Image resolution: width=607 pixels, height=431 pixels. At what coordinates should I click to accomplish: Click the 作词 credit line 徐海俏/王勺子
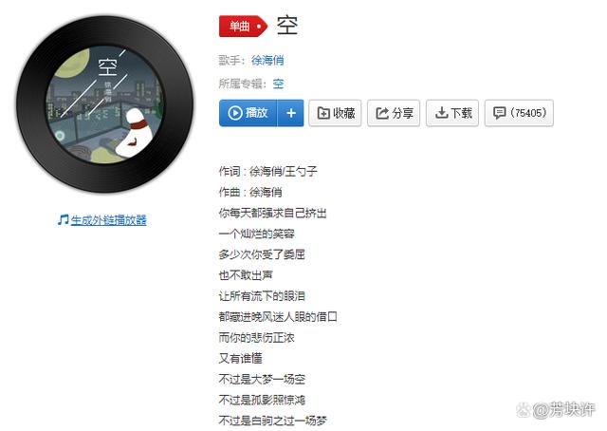pyautogui.click(x=267, y=171)
